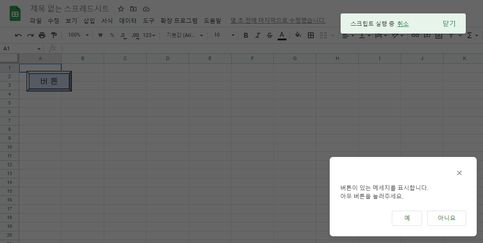
Task: Open the font family dropdown
Action: (185, 35)
